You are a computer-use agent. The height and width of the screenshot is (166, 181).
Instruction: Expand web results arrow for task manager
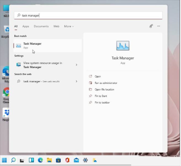(x=76, y=81)
